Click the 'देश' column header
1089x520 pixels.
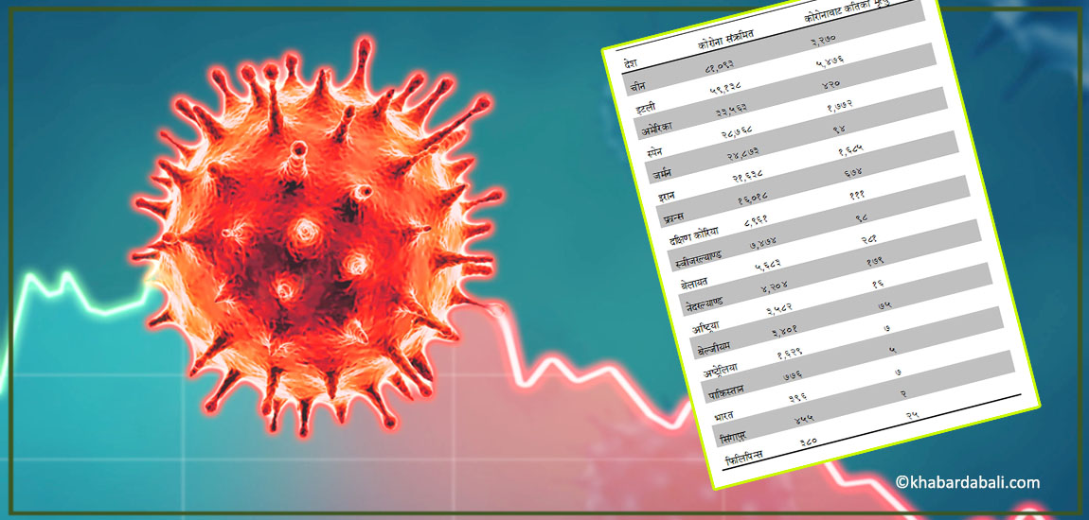pyautogui.click(x=630, y=64)
